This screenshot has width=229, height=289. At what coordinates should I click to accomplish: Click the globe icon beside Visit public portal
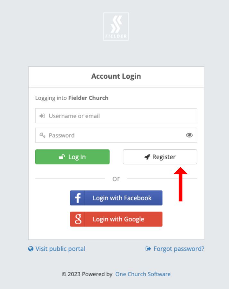31,249
